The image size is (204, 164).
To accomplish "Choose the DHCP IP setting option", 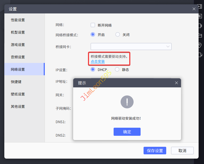I will [93, 69].
